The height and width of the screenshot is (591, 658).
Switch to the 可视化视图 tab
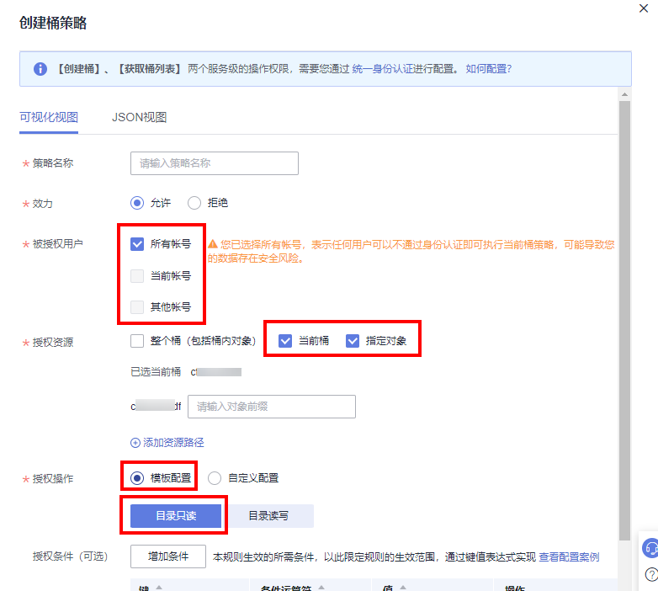click(49, 117)
